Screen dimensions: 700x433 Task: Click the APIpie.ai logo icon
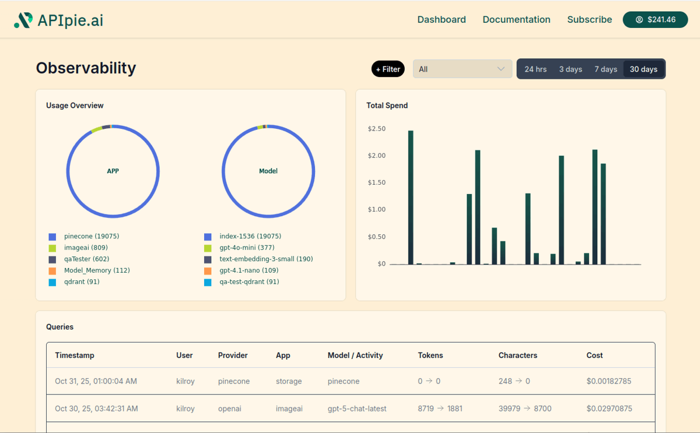pos(23,19)
